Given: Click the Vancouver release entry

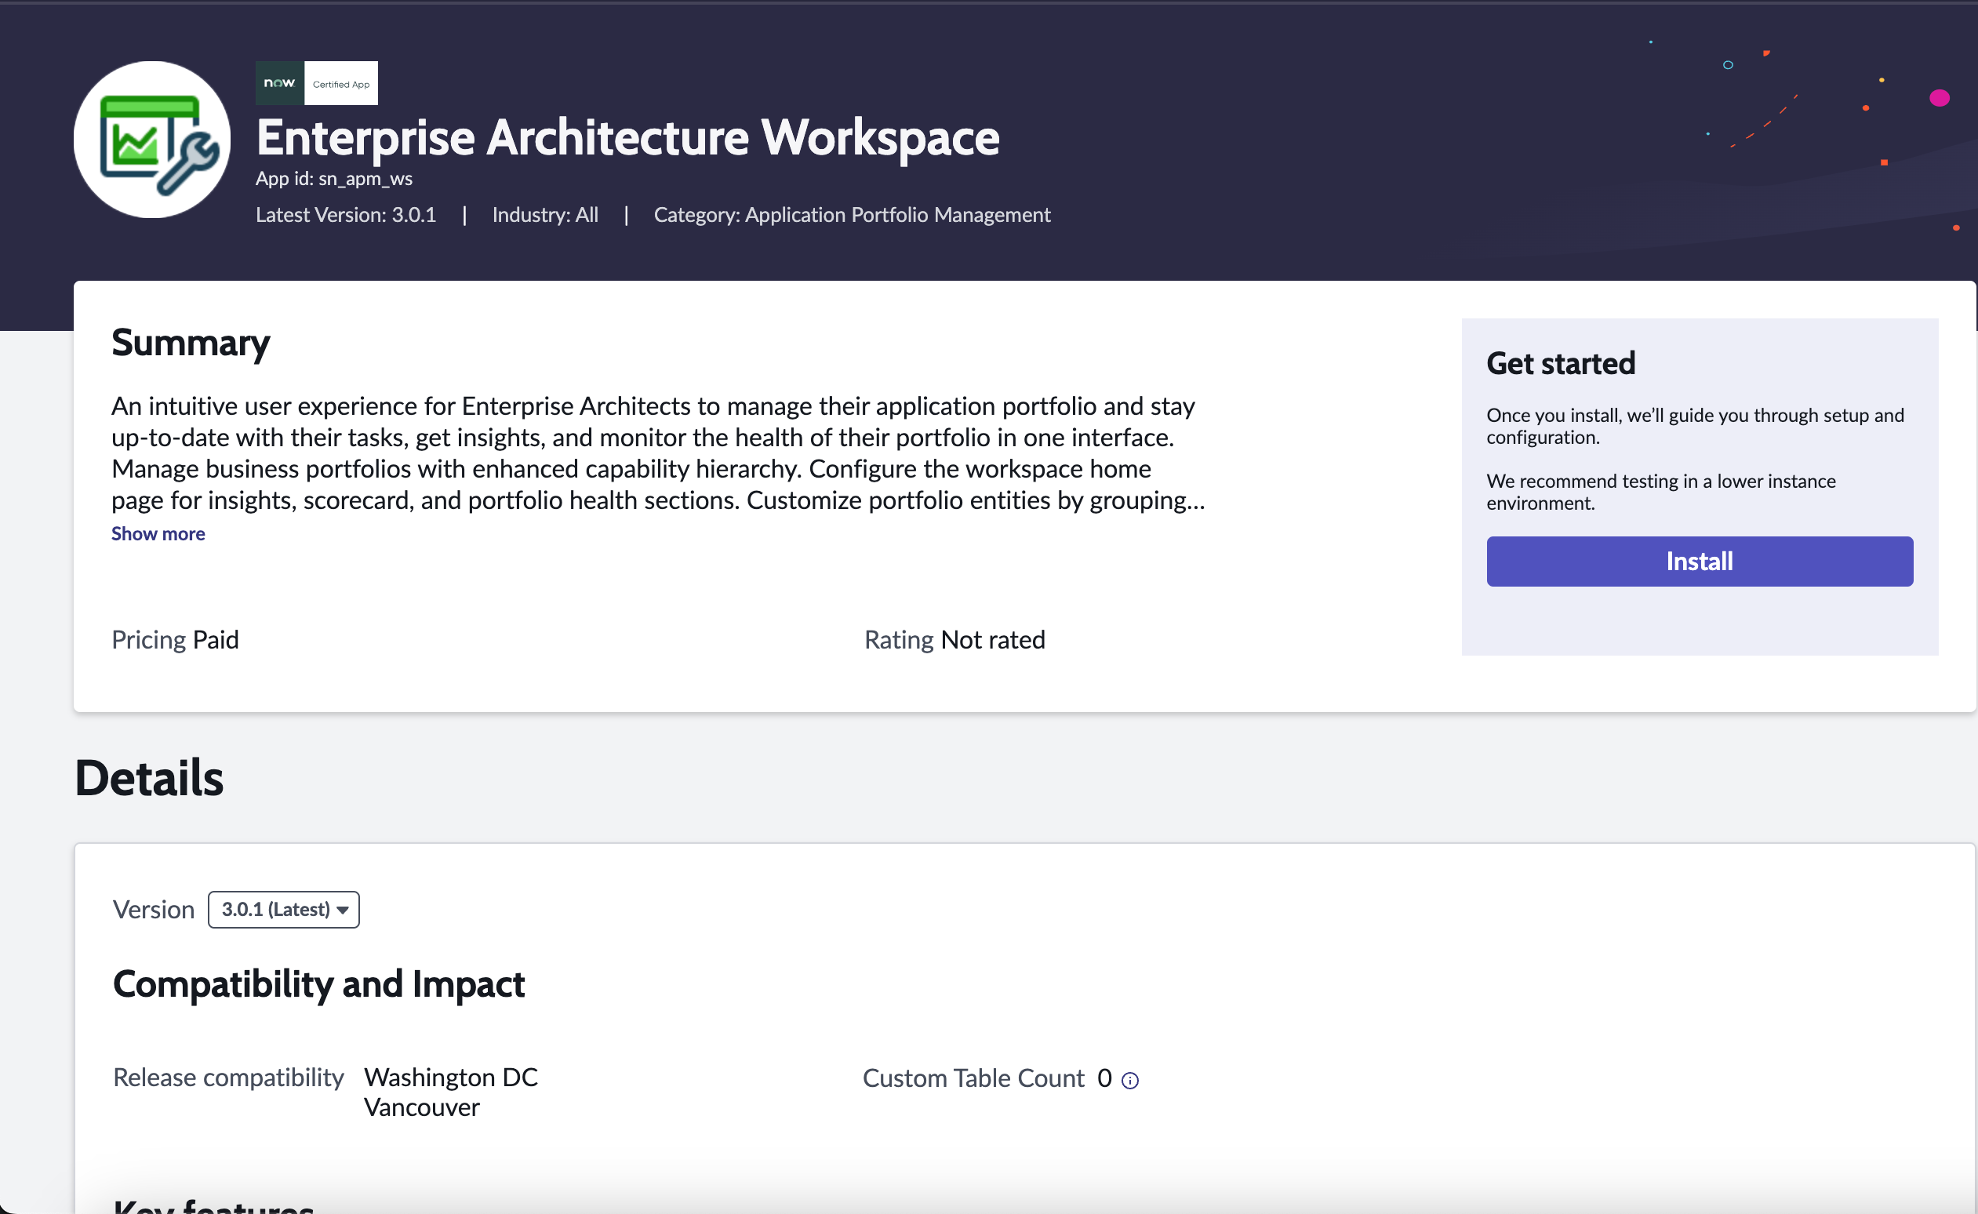Looking at the screenshot, I should (422, 1108).
